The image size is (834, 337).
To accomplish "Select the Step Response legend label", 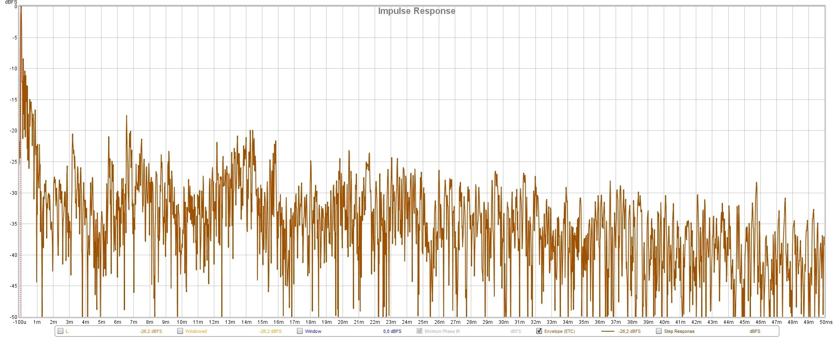I will 679,331.
